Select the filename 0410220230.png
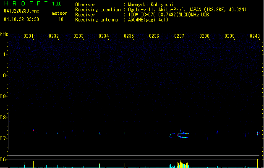 point(21,11)
